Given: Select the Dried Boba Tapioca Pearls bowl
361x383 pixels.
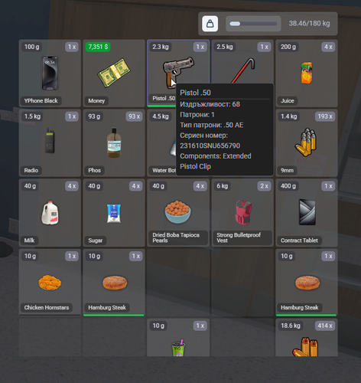Looking at the screenshot, I should click(177, 211).
